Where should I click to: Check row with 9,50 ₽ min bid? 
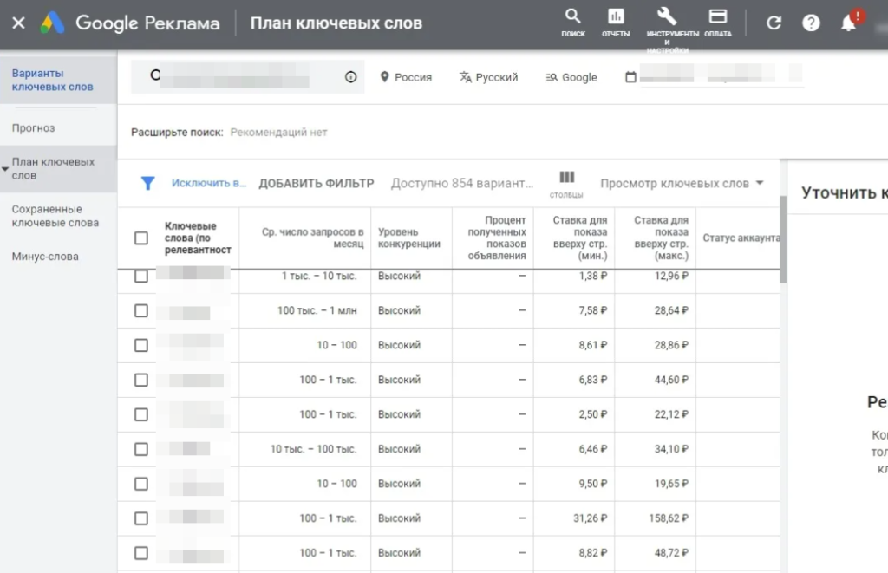pyautogui.click(x=141, y=484)
